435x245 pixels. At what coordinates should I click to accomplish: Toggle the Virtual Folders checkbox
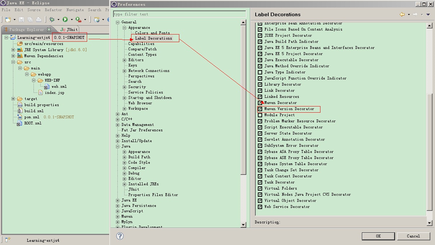[260, 189]
